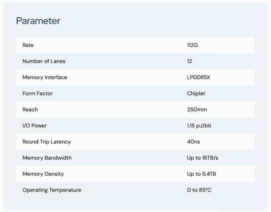Click the Reach row label
Viewport: 271px width, 212px height.
tap(30, 109)
